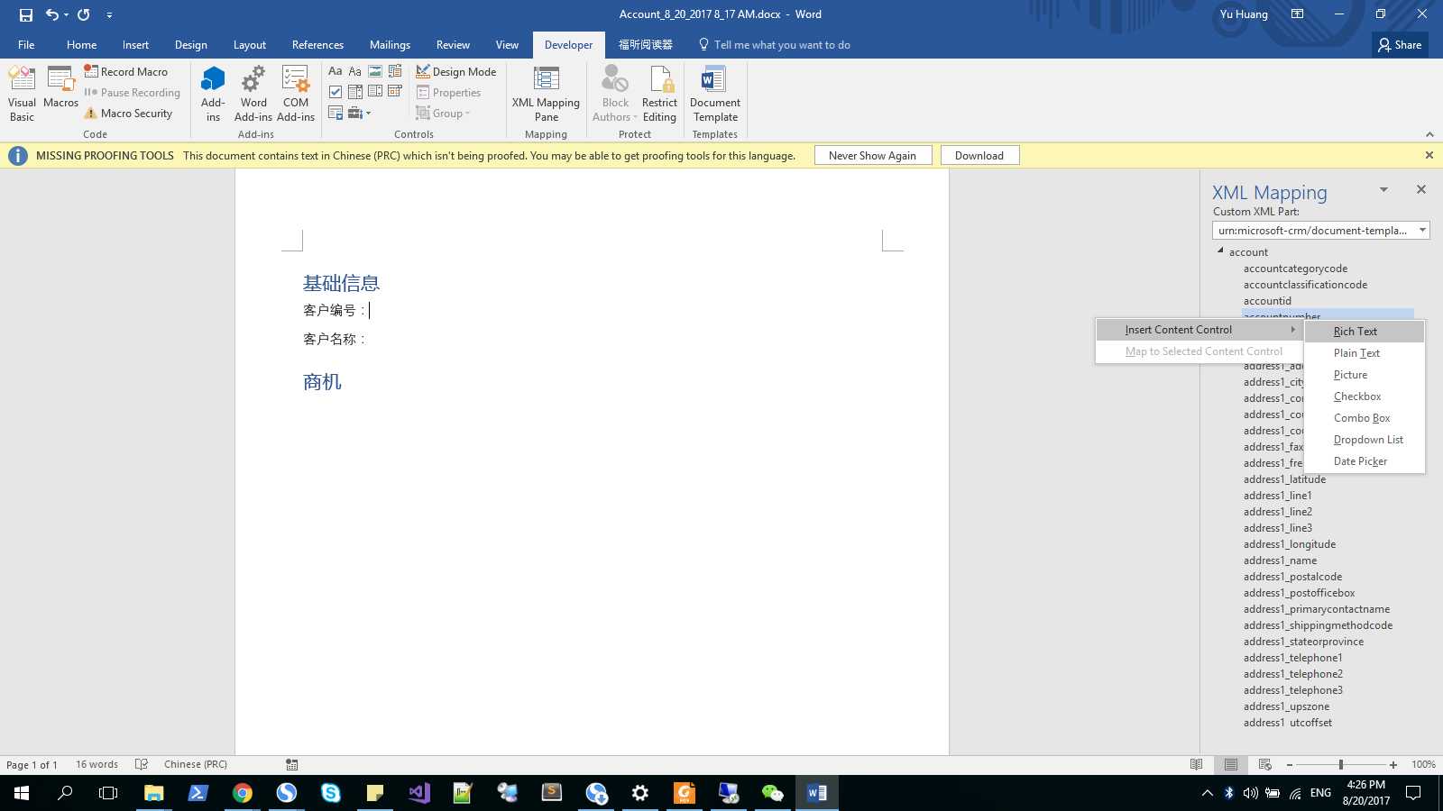Screen dimensions: 1443x811
Task: Choose Dropdown List from the submenu
Action: coord(1365,440)
